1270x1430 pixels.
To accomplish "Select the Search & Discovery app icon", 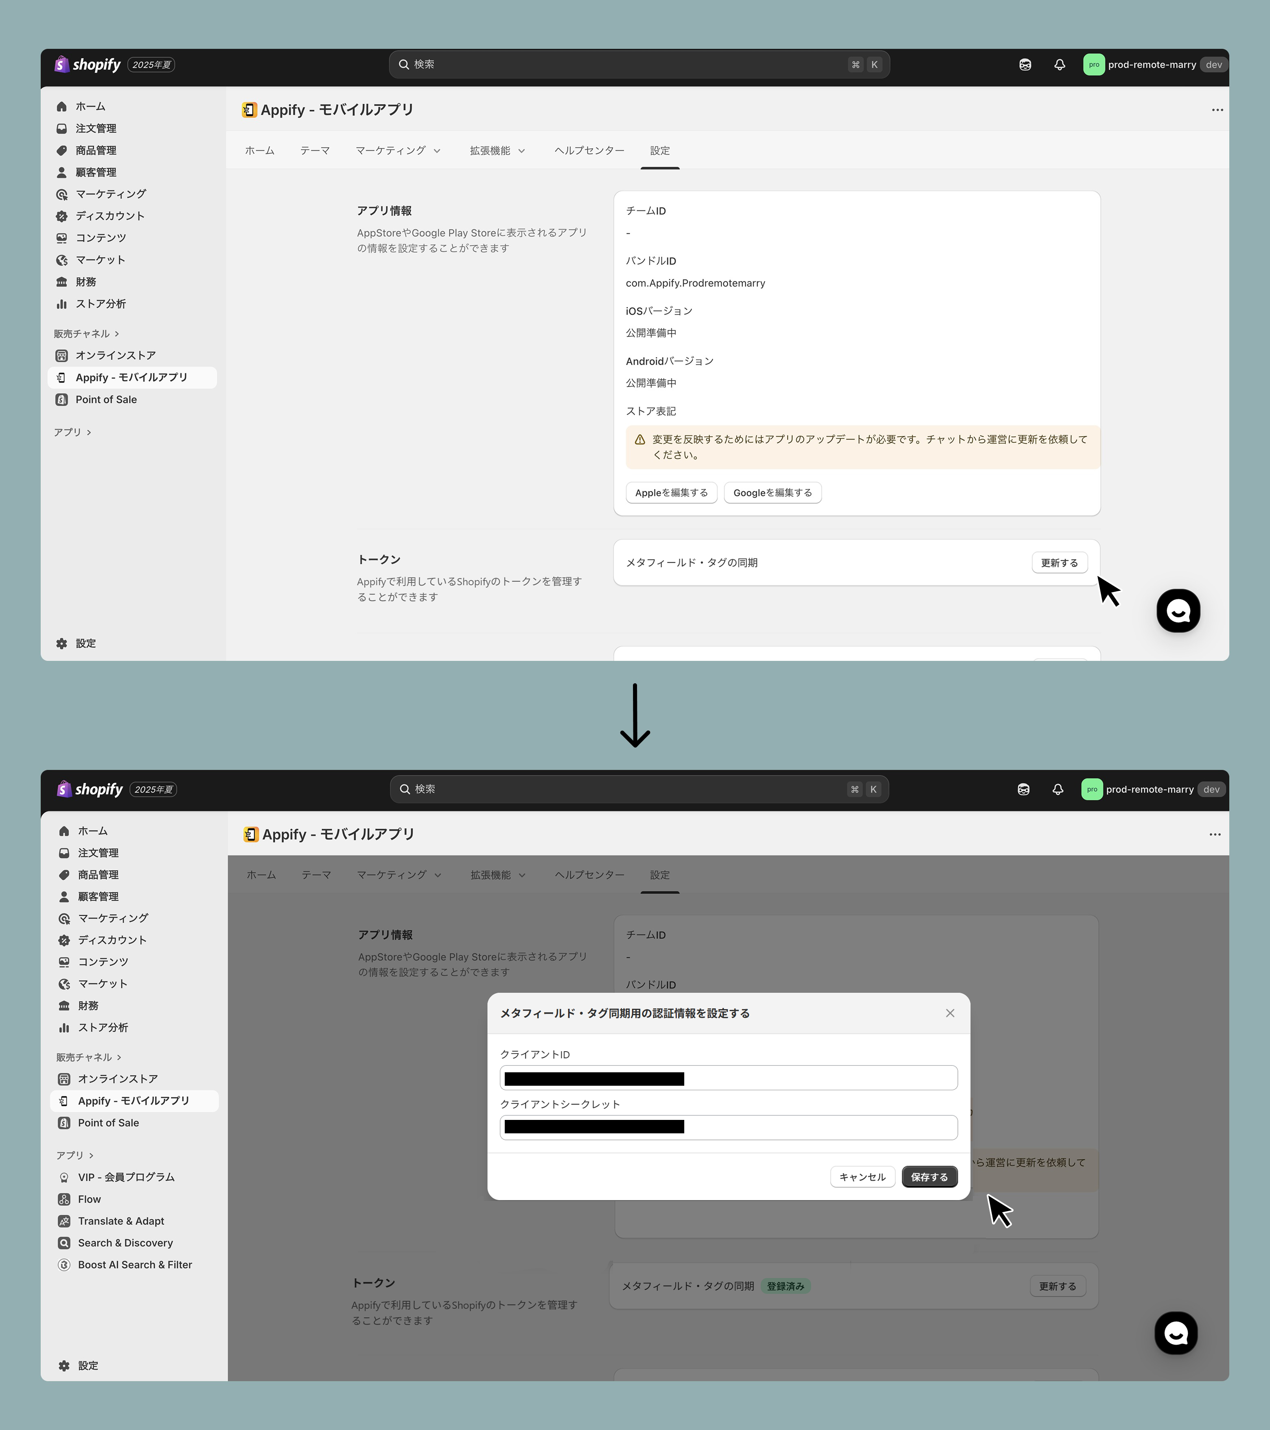I will [63, 1242].
